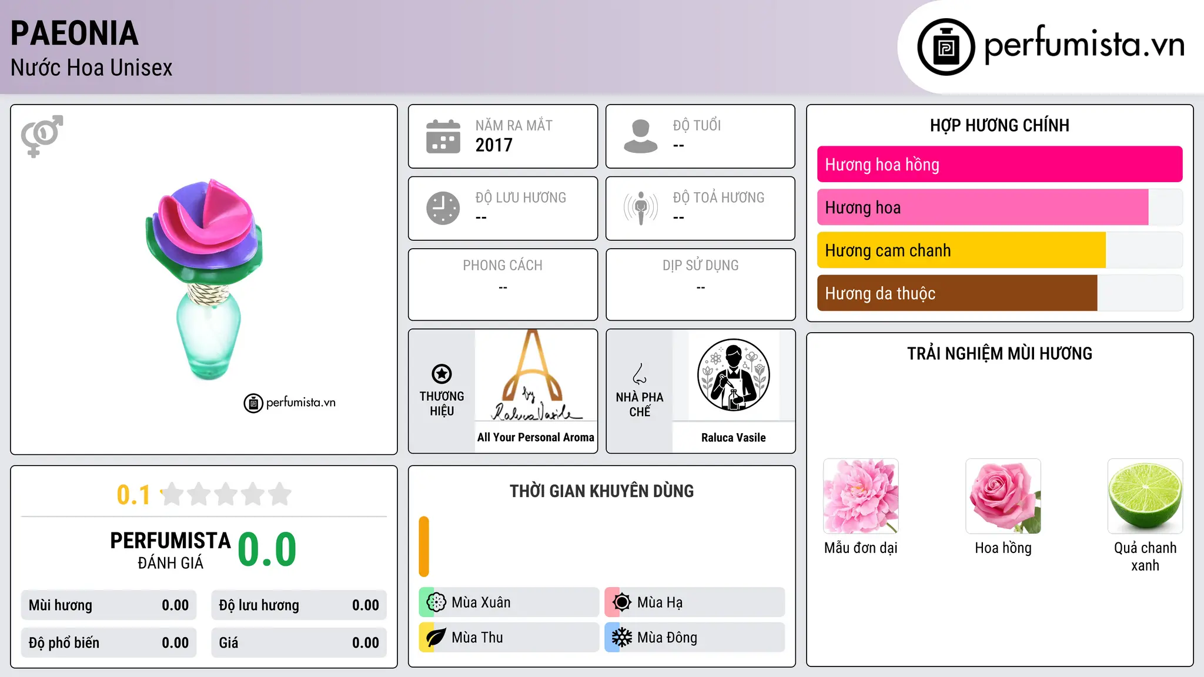Click the Độ phổ biến score row
The height and width of the screenshot is (677, 1204).
tap(109, 643)
